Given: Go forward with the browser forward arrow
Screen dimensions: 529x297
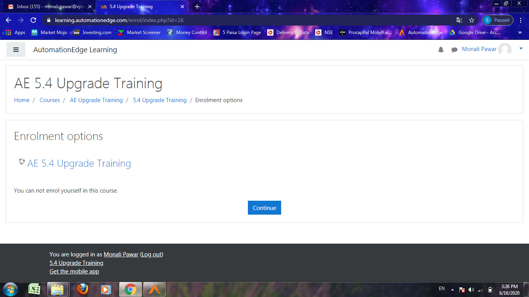Looking at the screenshot, I should (21, 20).
